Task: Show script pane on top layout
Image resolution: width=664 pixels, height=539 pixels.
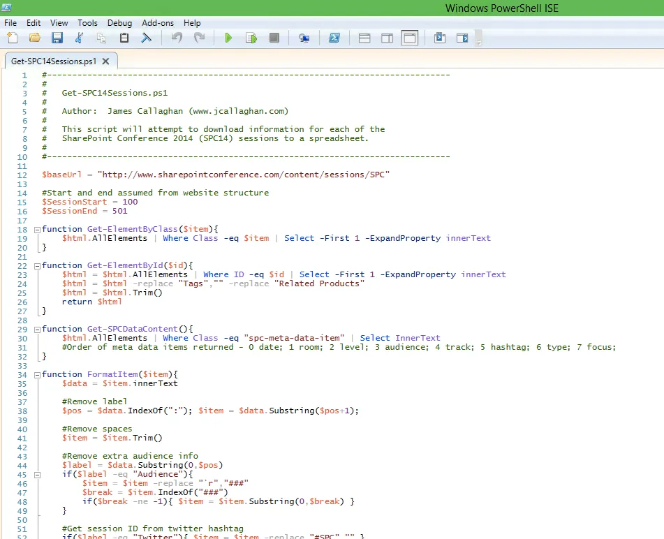Action: click(x=364, y=38)
